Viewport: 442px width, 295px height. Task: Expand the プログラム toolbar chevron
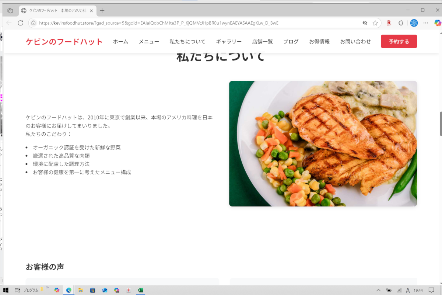point(47,288)
